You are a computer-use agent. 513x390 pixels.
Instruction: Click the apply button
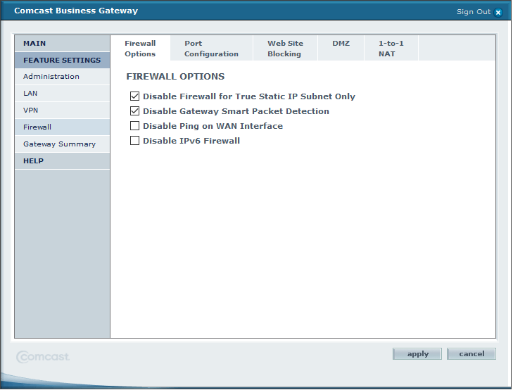coord(417,353)
